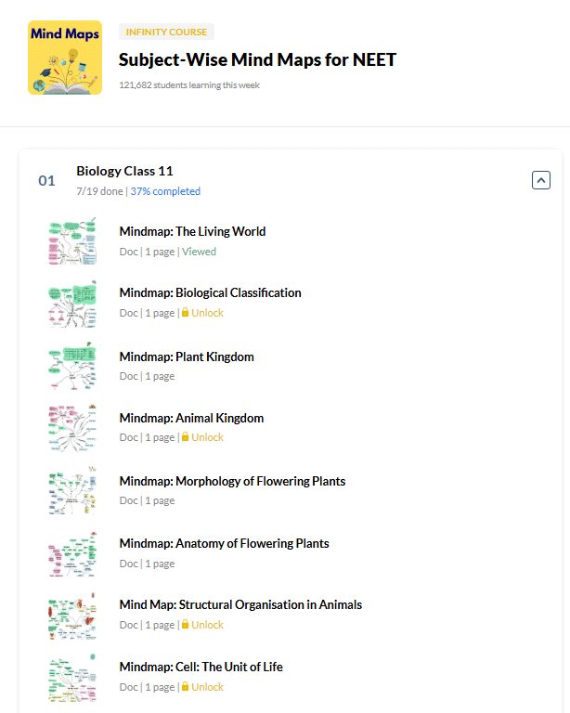
Task: Click the Mind Maps course logo
Action: click(65, 58)
